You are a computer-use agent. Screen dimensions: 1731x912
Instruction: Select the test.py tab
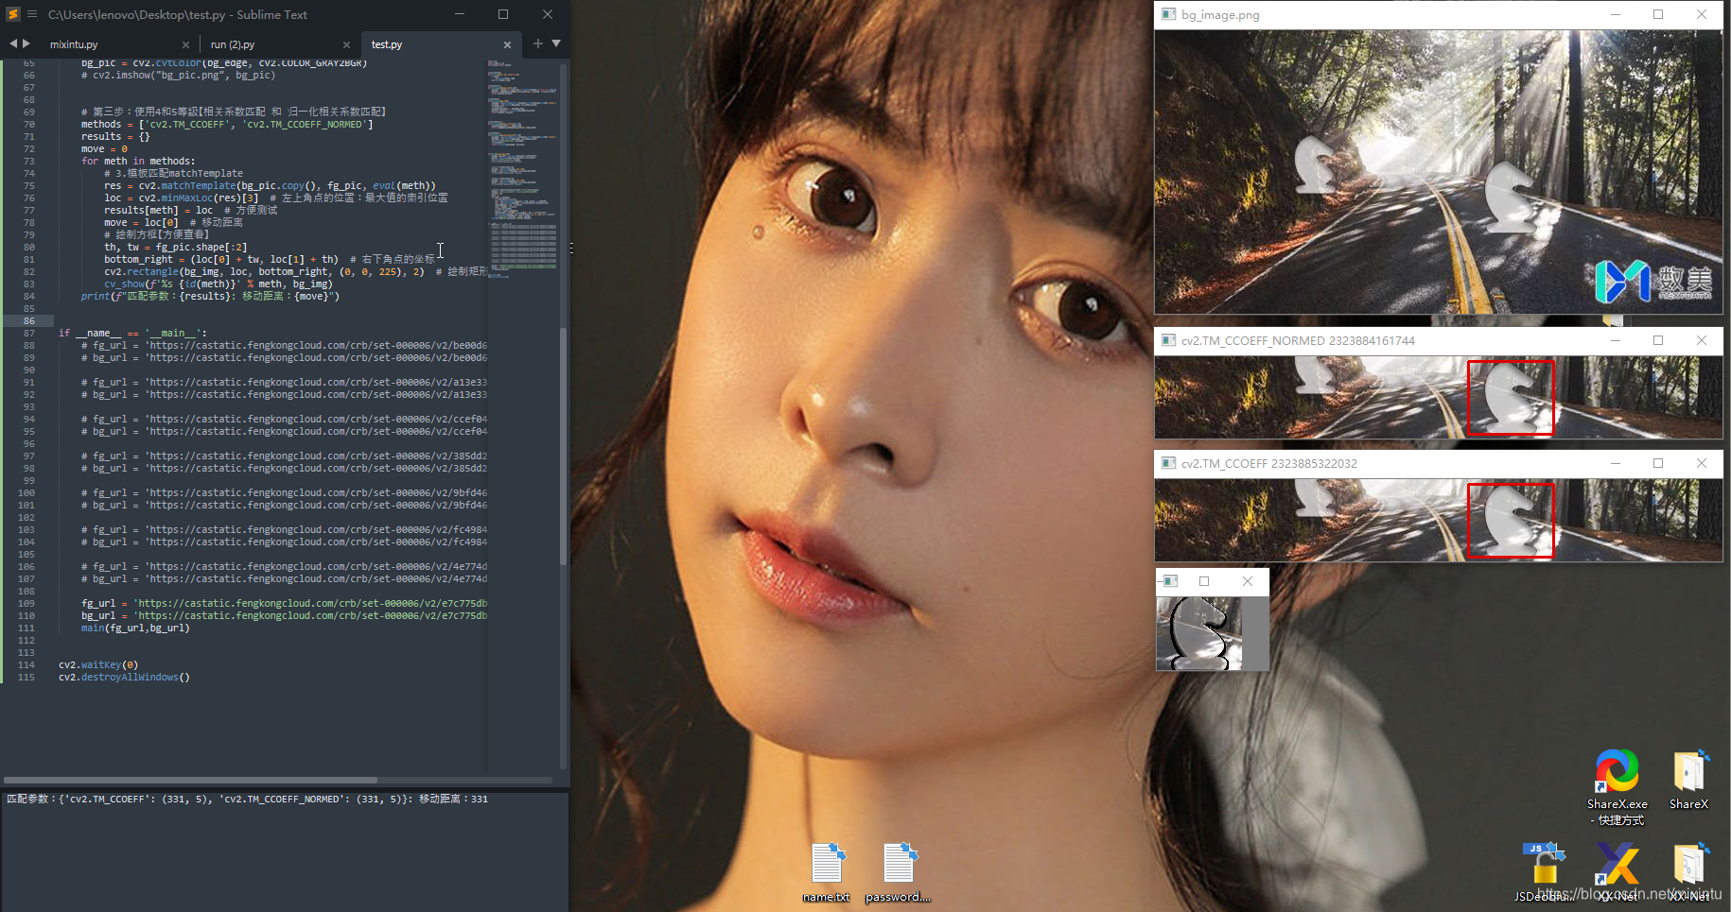click(387, 44)
